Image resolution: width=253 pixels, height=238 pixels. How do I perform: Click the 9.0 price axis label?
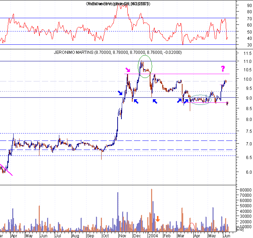(x=249, y=98)
